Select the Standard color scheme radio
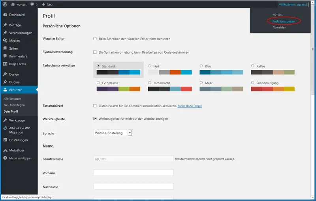316x201 pixels. coord(98,66)
